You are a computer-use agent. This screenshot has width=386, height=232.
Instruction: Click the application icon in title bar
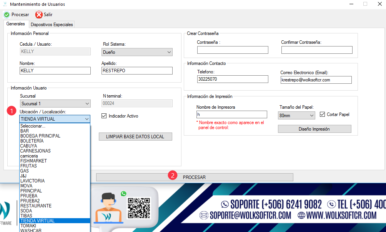point(5,4)
